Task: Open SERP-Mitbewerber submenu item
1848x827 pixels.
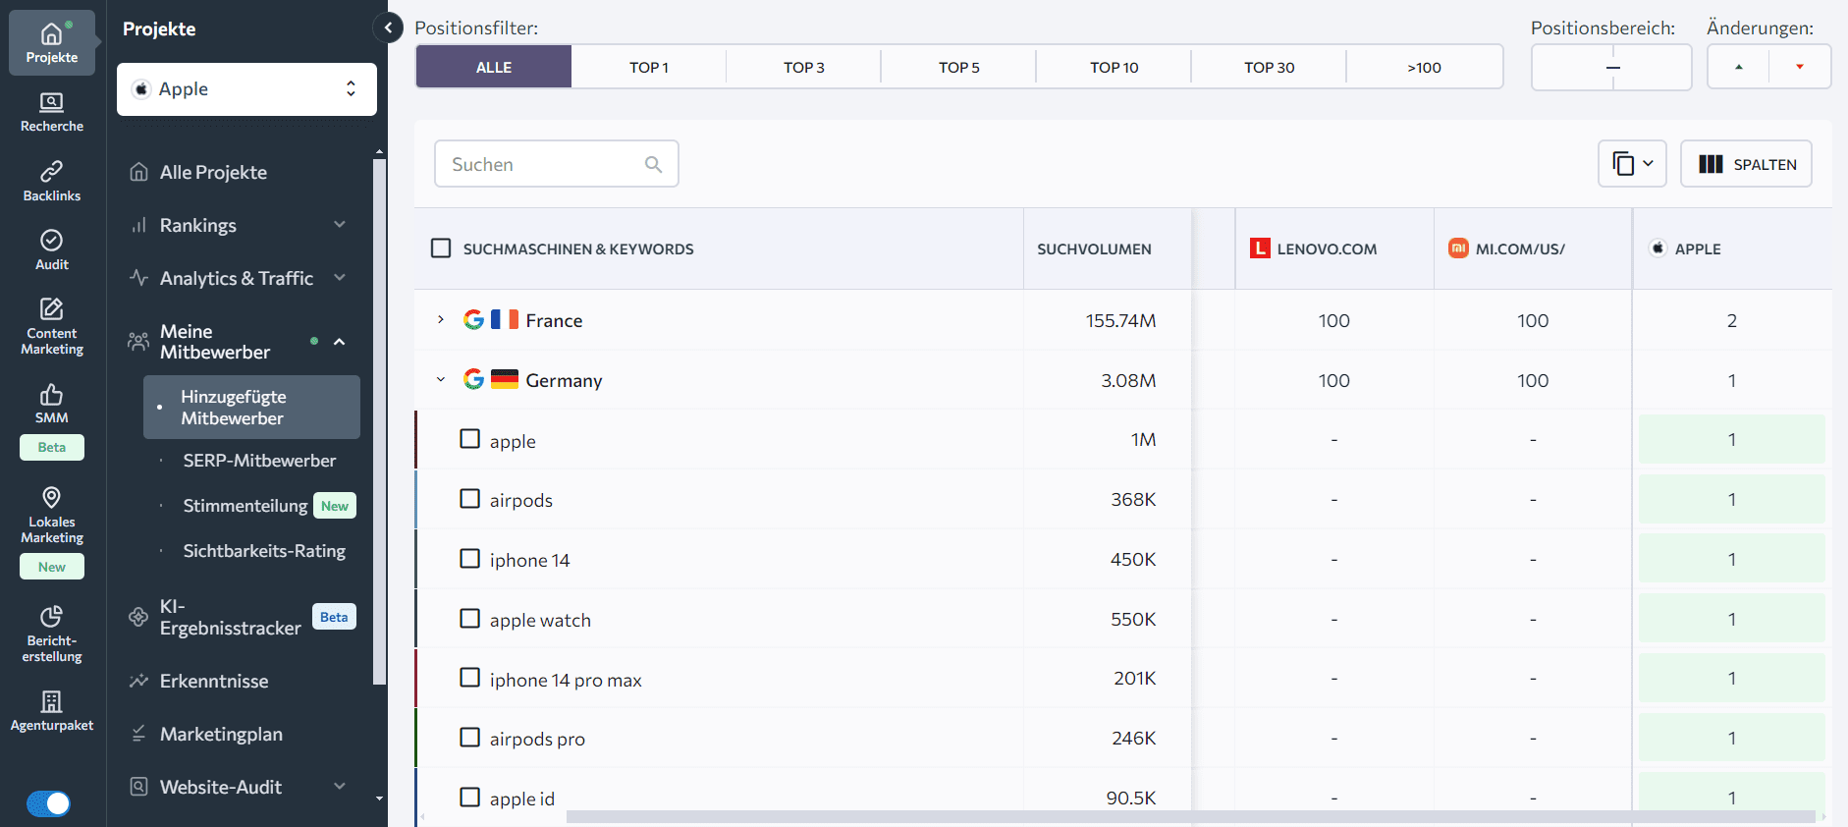Action: pos(259,461)
